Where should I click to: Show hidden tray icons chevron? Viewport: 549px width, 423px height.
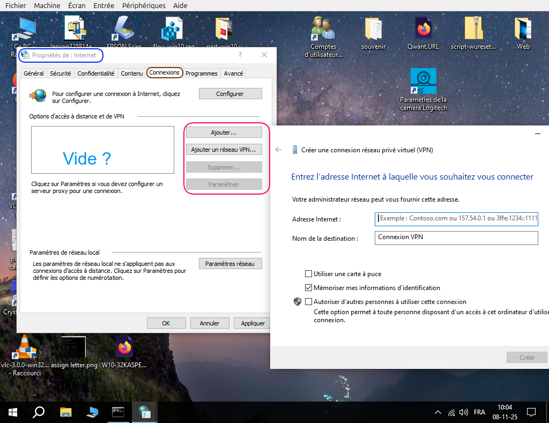(x=437, y=412)
